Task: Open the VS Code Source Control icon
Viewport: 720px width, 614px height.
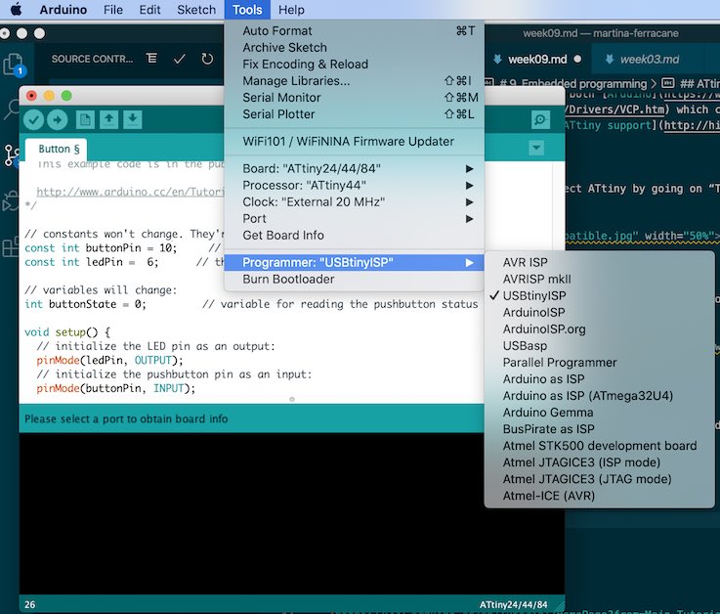Action: pos(11,155)
